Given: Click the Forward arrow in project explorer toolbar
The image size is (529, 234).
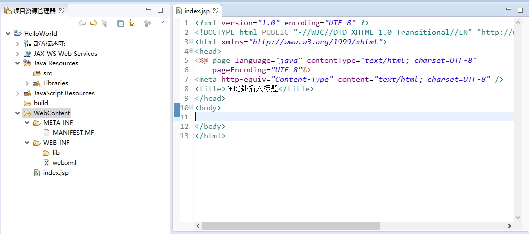Looking at the screenshot, I should [x=93, y=23].
